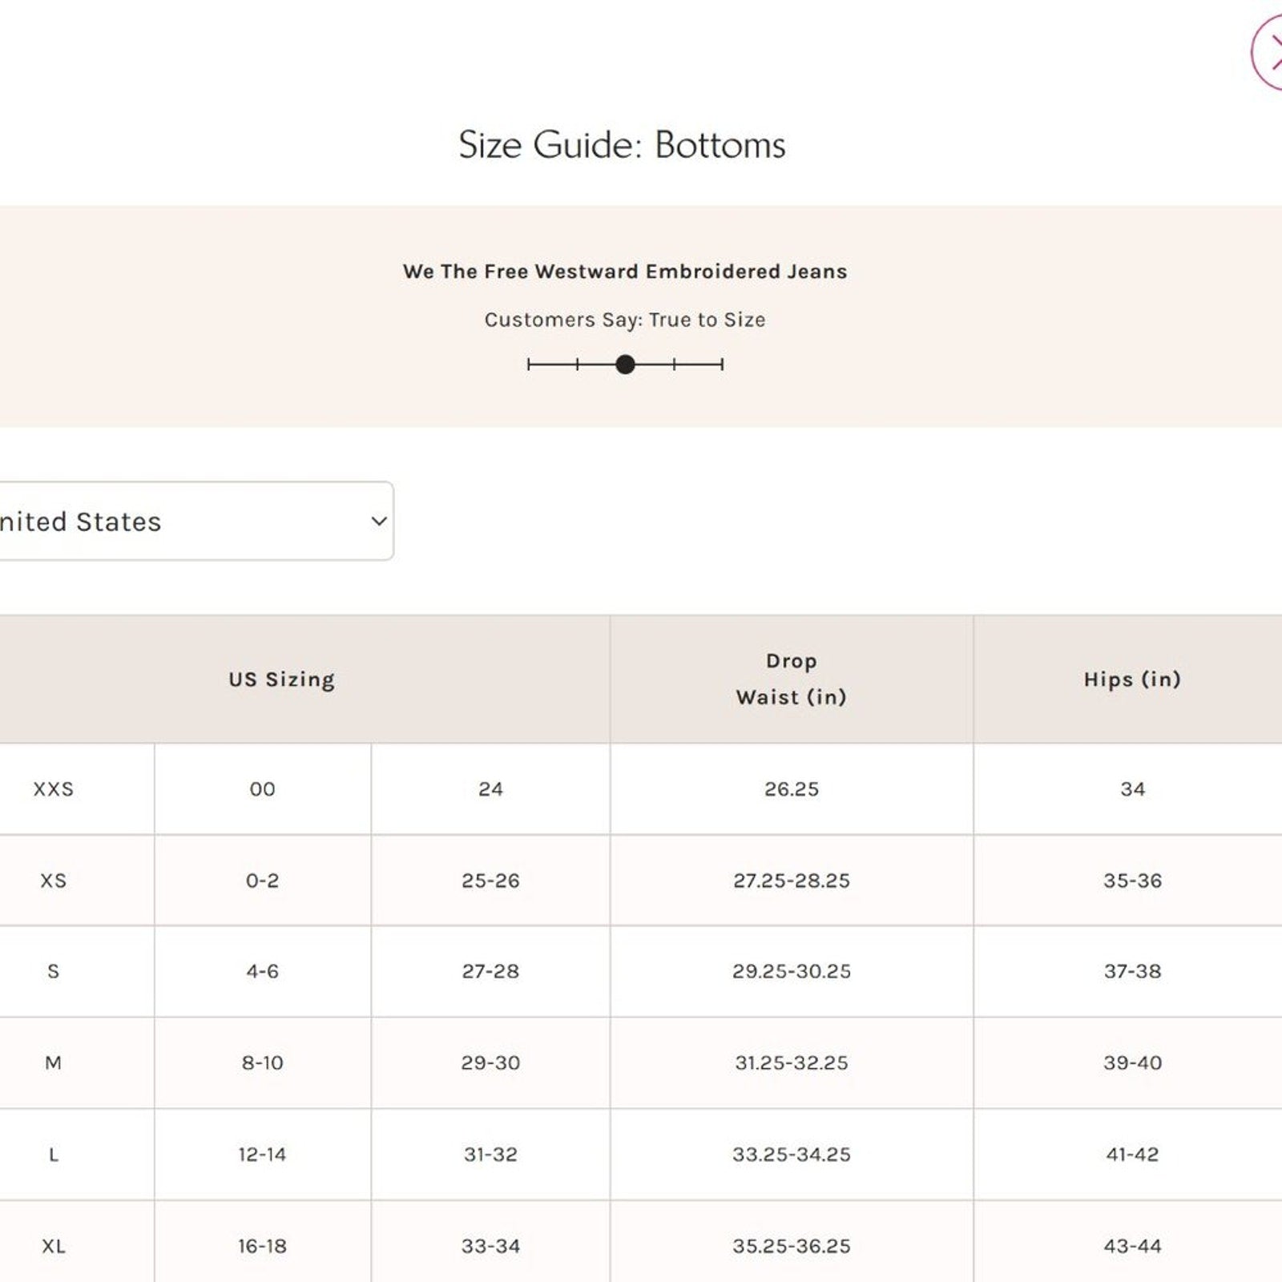This screenshot has height=1282, width=1282.
Task: Click the M size row label
Action: point(54,1063)
